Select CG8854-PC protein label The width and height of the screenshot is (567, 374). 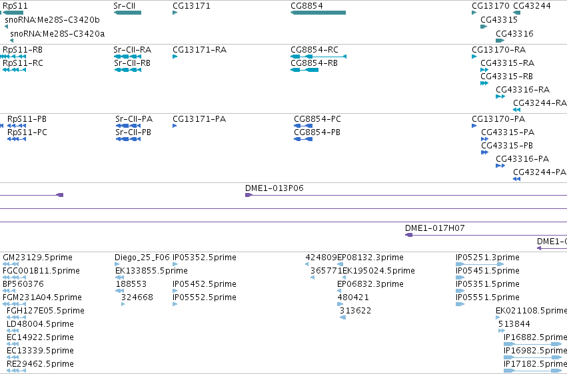tap(318, 119)
